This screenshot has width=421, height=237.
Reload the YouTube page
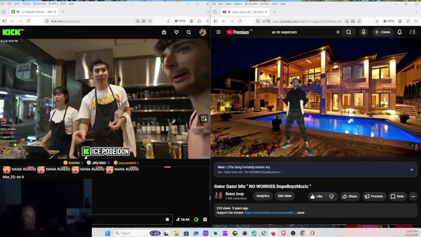click(x=239, y=21)
